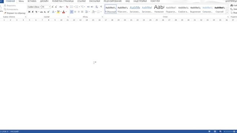237x133 pixels.
Task: Open Paragraph dialog launcher
Action: click(103, 17)
